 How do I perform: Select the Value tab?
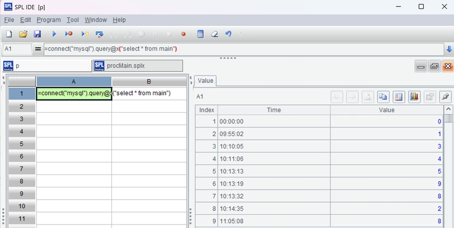205,81
